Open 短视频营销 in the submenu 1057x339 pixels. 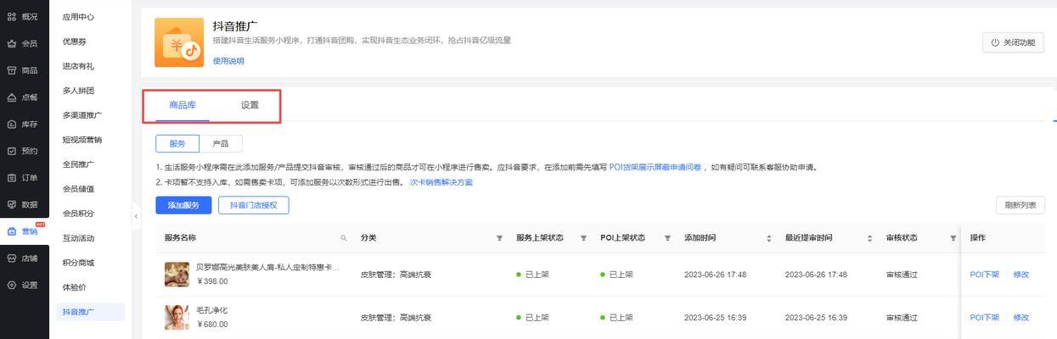82,140
